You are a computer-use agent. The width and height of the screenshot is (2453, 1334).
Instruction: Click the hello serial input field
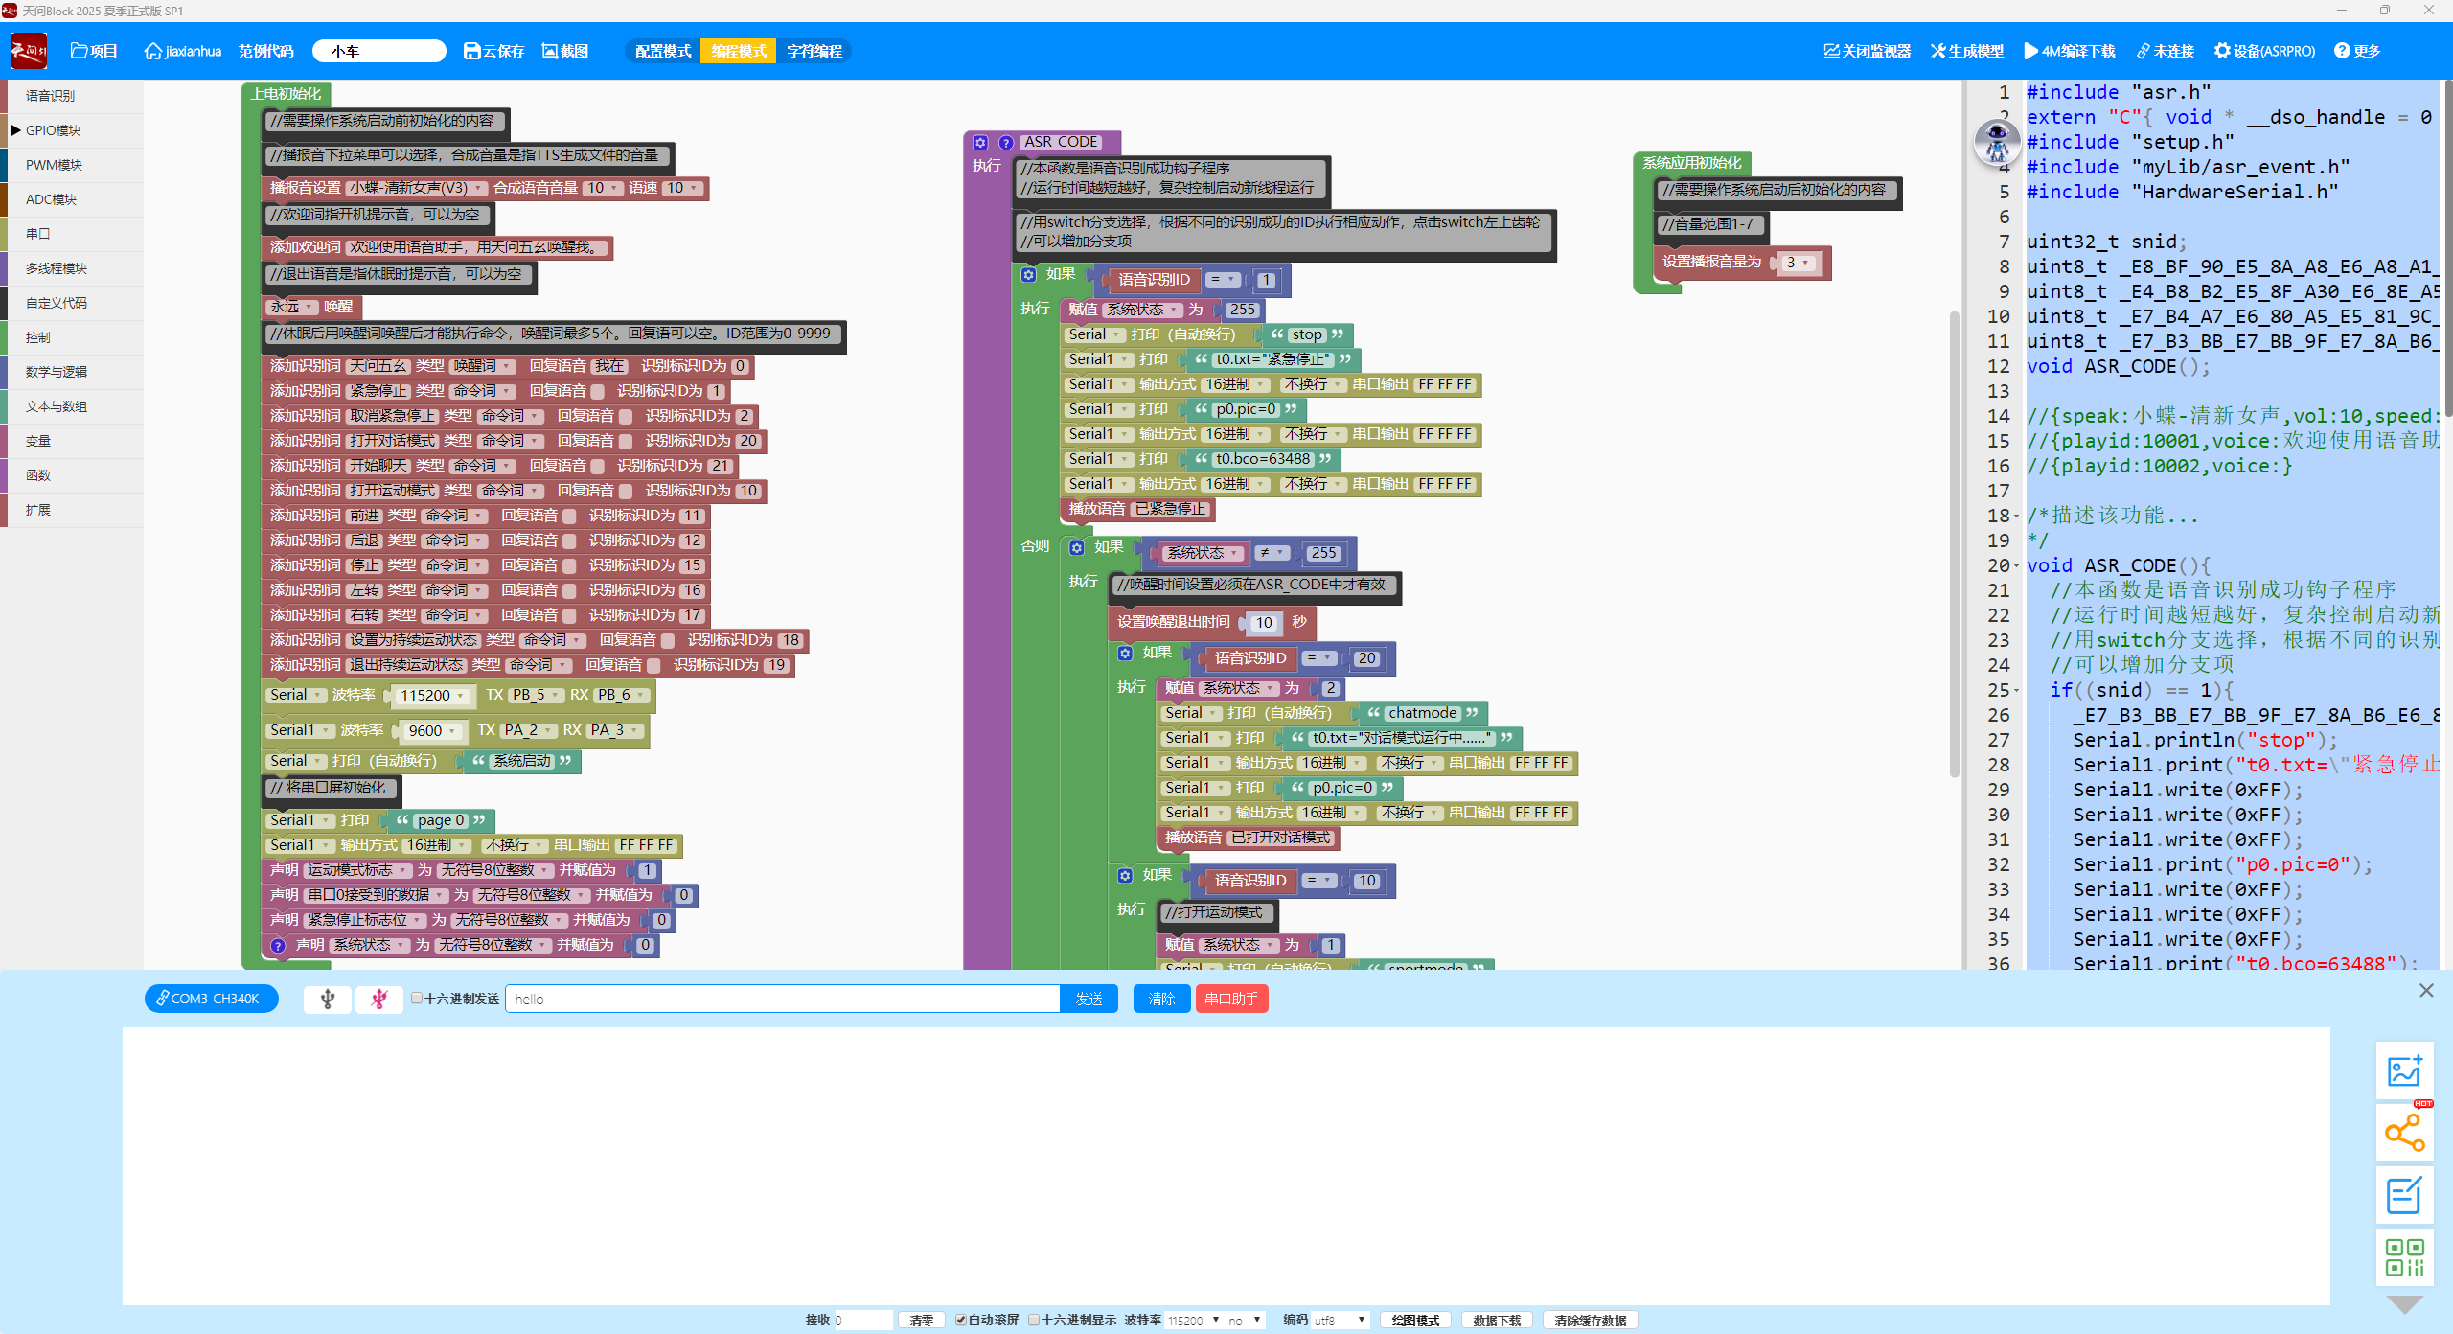tap(781, 999)
